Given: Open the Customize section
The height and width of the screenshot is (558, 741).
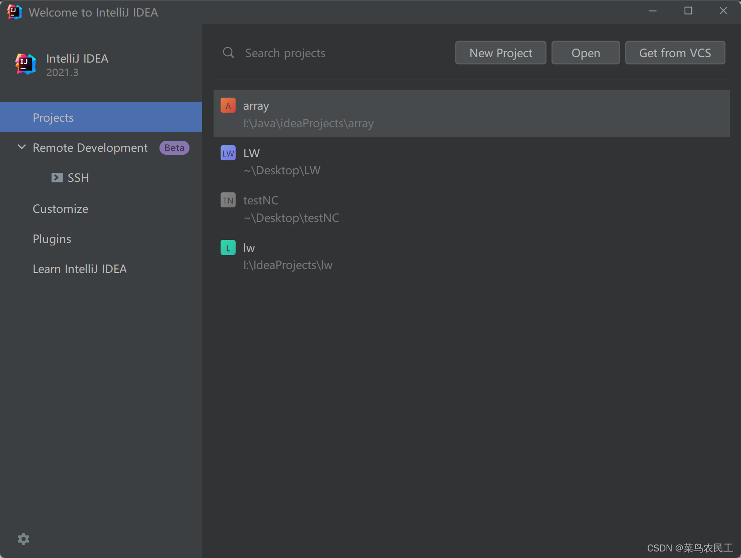Looking at the screenshot, I should coord(61,209).
